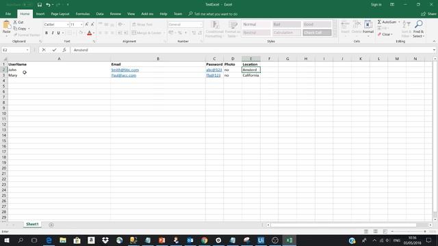Viewport: 438px width, 246px height.
Task: Increase font size with the large A icon
Action: tap(87, 25)
